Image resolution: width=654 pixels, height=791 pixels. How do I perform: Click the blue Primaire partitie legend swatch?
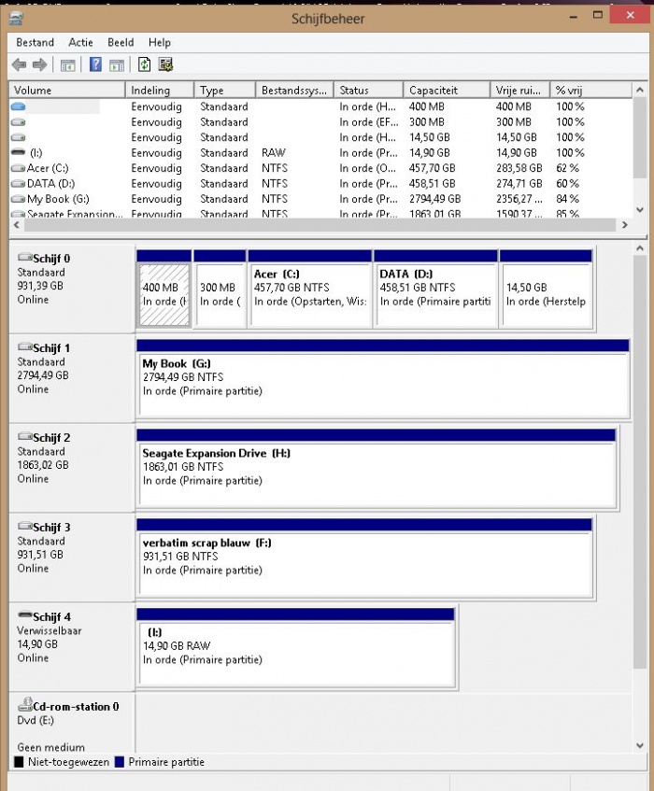coord(120,762)
